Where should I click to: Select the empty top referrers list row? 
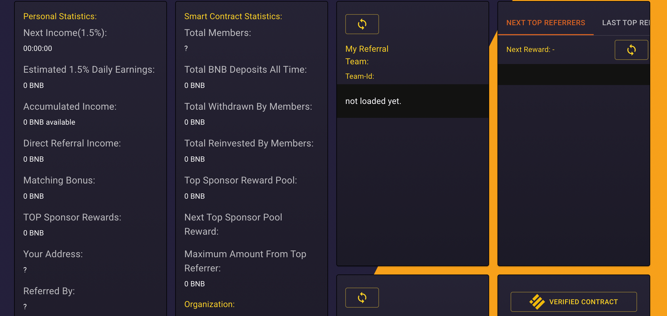point(574,75)
